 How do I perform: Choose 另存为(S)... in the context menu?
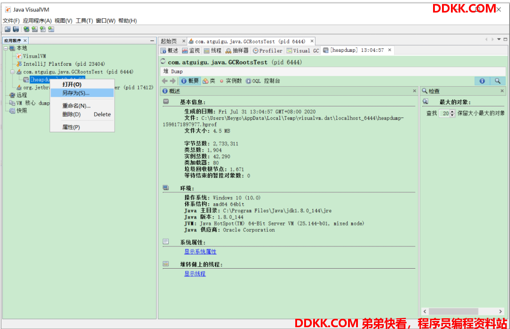(x=82, y=93)
